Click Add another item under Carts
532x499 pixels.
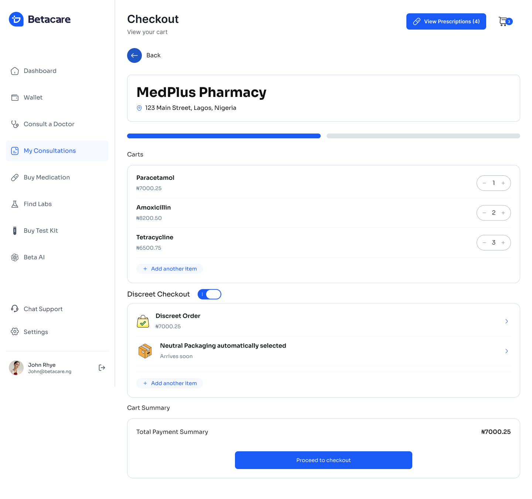(x=170, y=269)
